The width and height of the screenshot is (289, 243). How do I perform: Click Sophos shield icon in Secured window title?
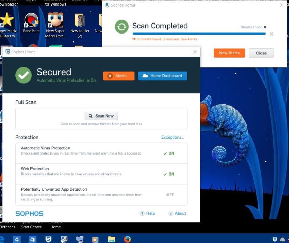tap(8, 52)
